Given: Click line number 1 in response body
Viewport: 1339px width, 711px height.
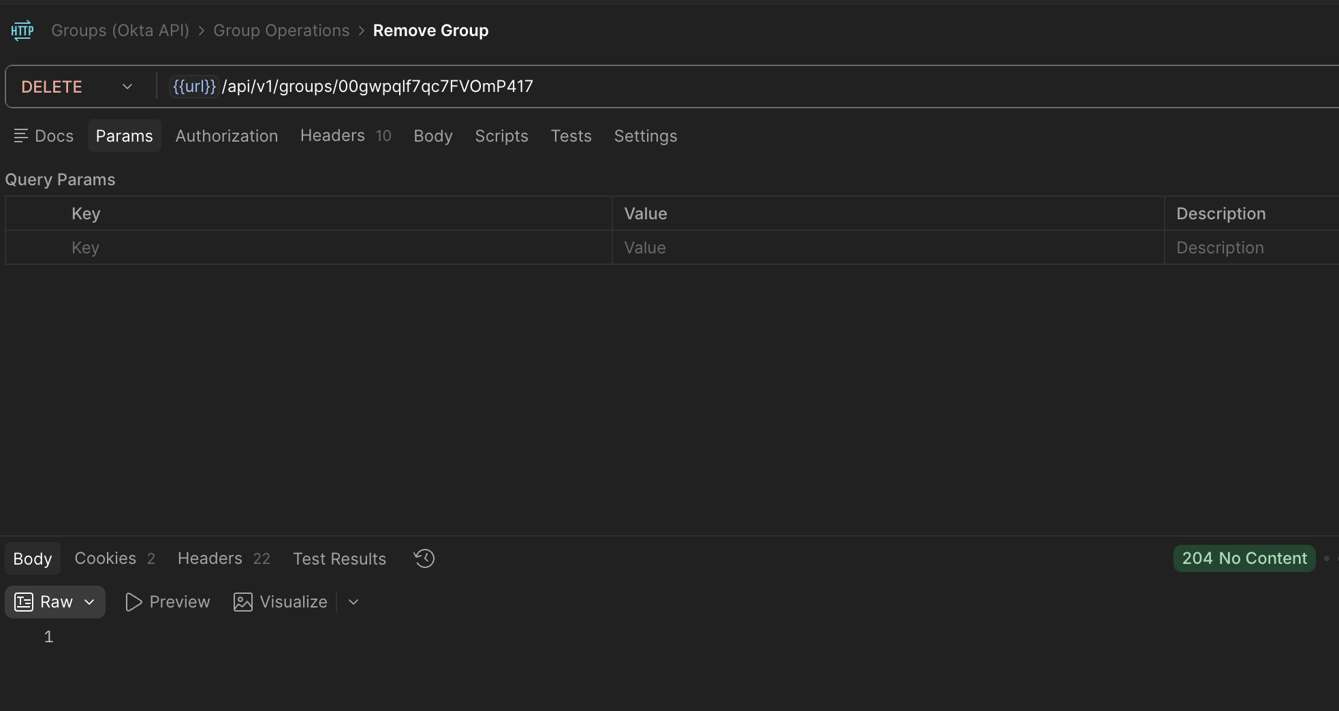Looking at the screenshot, I should [48, 637].
